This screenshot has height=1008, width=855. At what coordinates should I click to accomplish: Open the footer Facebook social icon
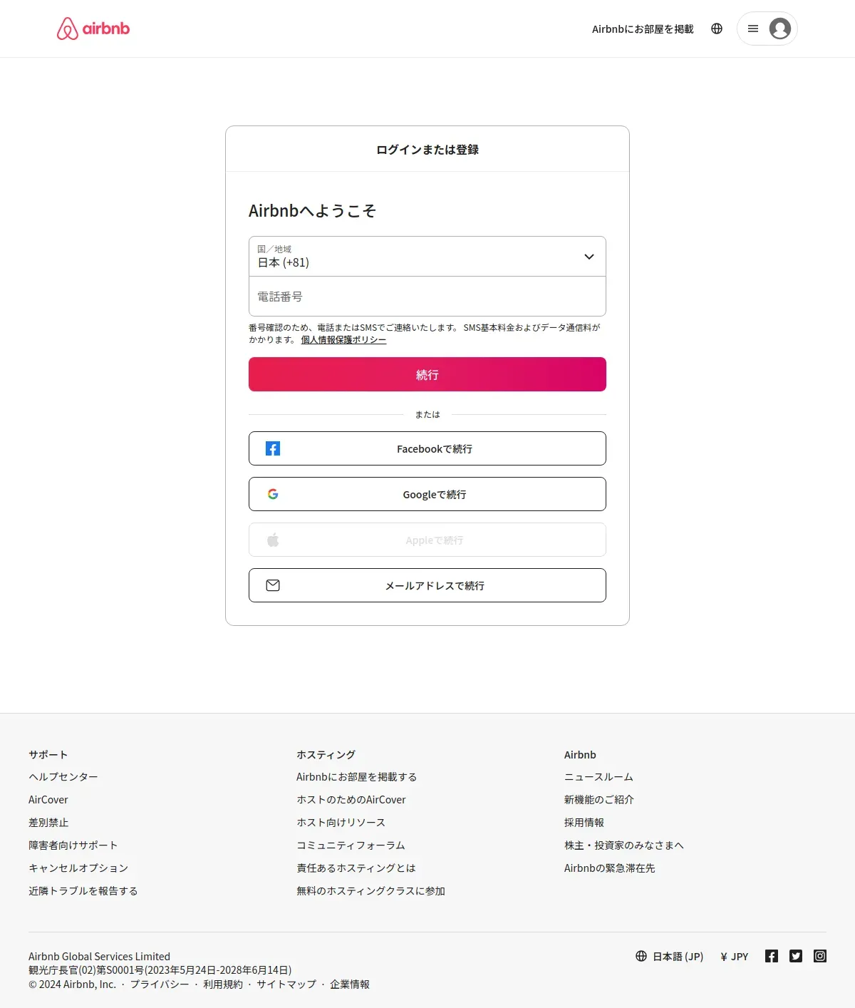coord(772,956)
